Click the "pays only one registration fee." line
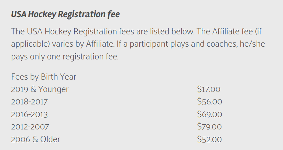This screenshot has width=283, height=150. (65, 57)
